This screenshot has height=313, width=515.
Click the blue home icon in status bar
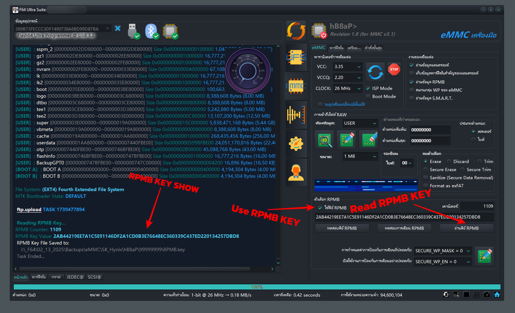pyautogui.click(x=497, y=294)
